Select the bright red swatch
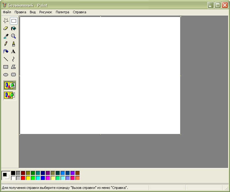This screenshot has height=192, width=230. coord(23,178)
